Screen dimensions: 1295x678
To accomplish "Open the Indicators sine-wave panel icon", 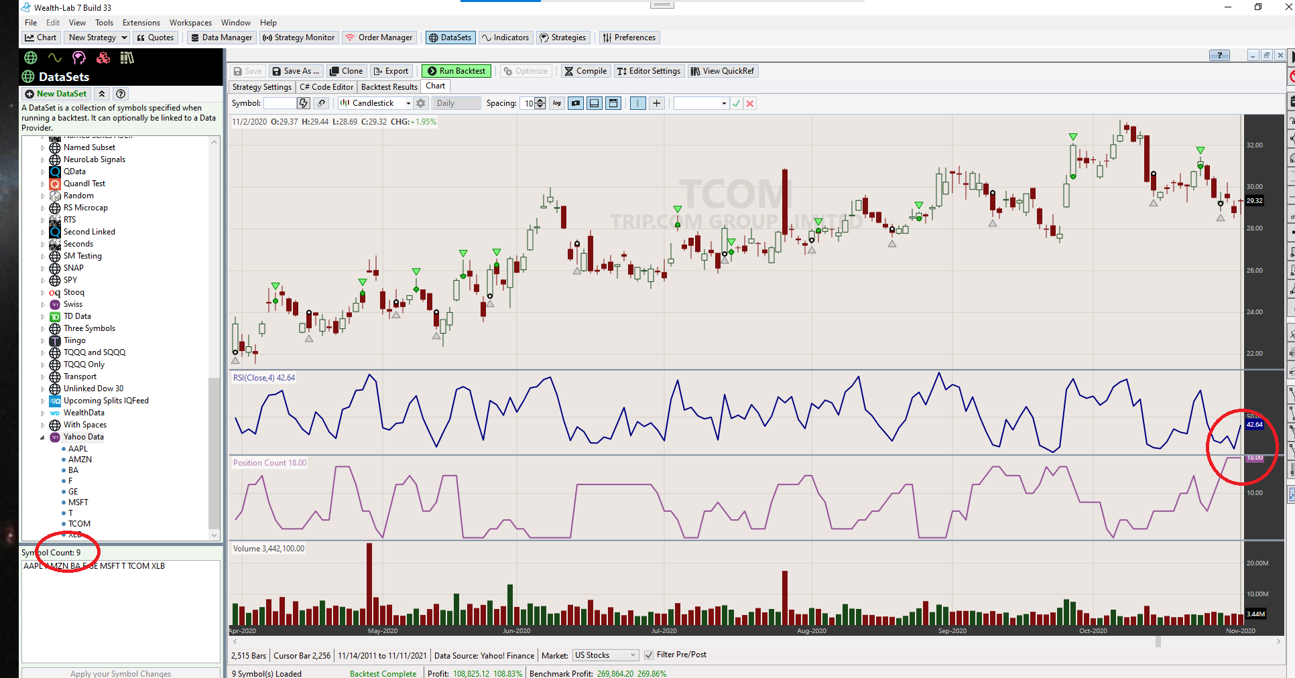I will pyautogui.click(x=55, y=58).
